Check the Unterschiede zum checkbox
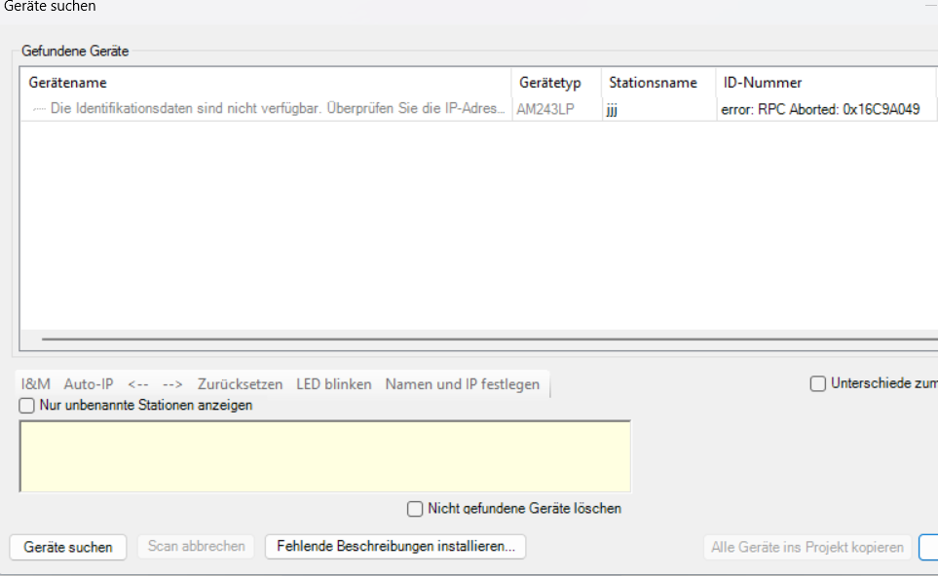Viewport: 938px width, 576px height. (x=818, y=384)
